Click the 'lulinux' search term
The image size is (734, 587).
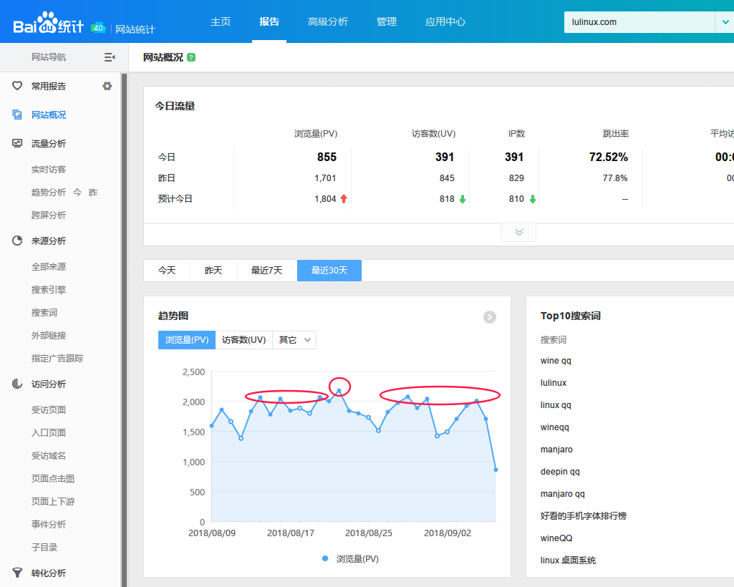tap(554, 383)
